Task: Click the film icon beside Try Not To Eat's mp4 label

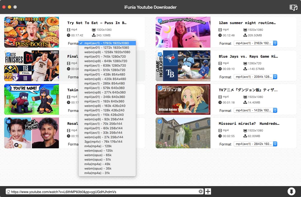Action: [x=69, y=30]
